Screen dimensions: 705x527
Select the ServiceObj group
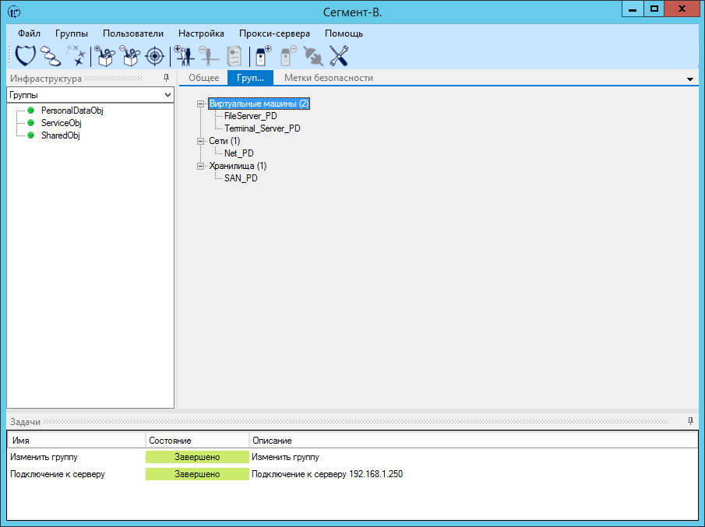click(x=61, y=123)
